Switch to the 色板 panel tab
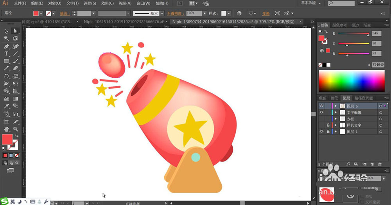The image size is (391, 205). [x=323, y=98]
